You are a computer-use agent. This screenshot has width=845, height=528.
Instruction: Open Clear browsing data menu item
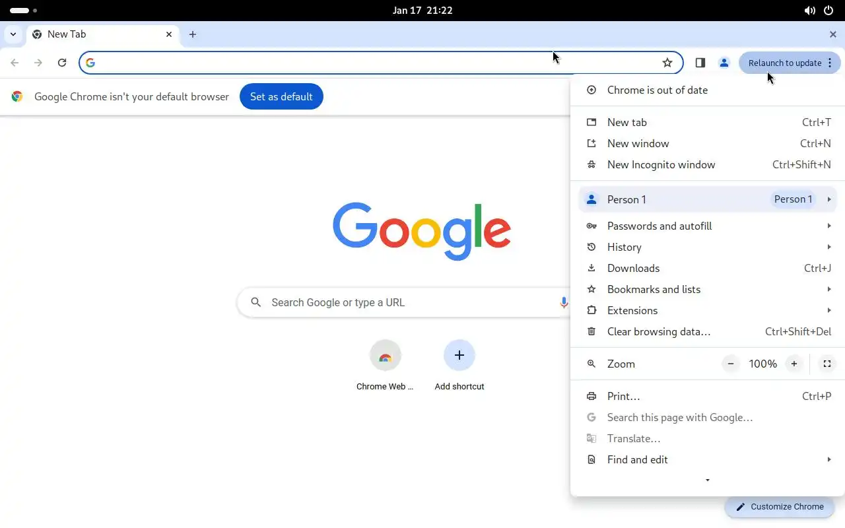coord(708,331)
